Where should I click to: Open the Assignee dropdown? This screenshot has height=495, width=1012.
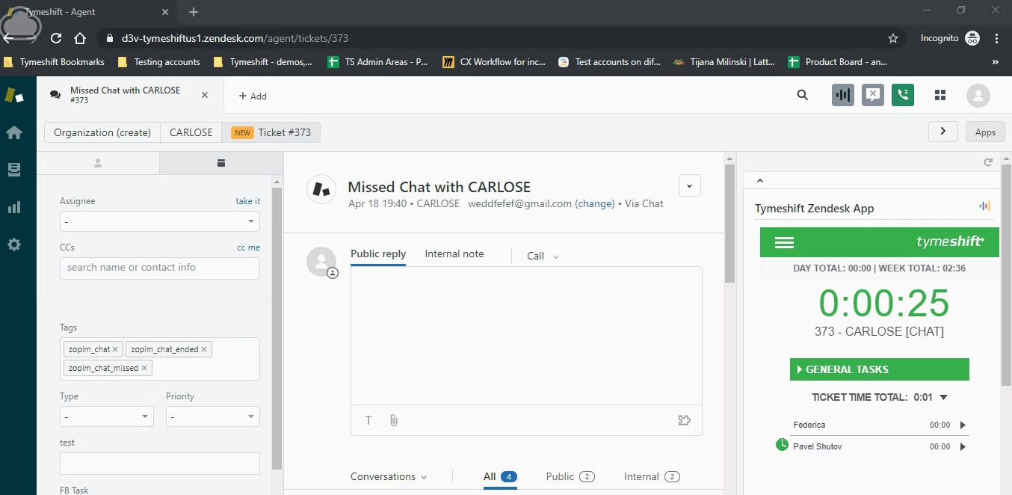(x=160, y=221)
